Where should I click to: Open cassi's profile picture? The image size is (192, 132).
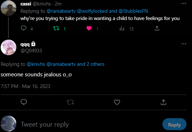[8, 8]
